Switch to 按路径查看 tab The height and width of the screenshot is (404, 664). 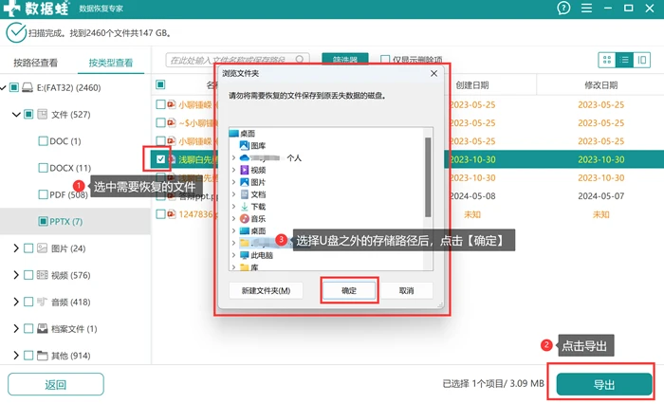tap(36, 63)
